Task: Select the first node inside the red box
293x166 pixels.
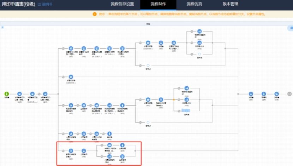Action: click(71, 150)
